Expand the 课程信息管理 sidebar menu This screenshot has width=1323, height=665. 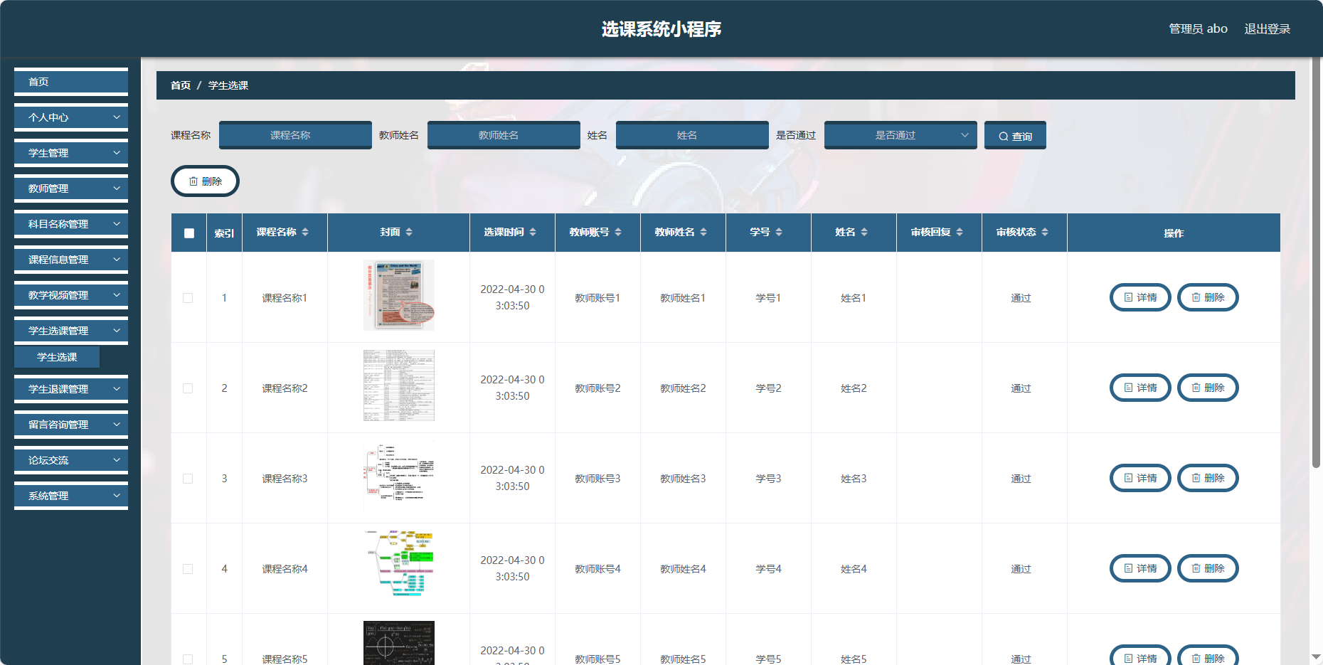[x=71, y=260]
